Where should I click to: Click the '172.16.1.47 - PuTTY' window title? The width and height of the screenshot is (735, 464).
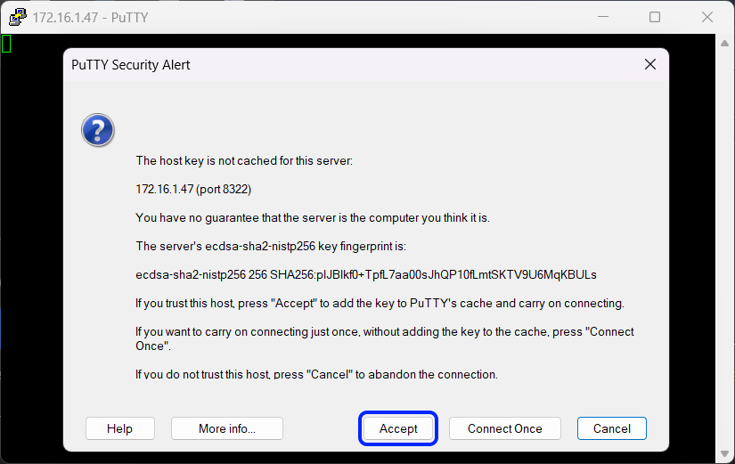point(90,18)
